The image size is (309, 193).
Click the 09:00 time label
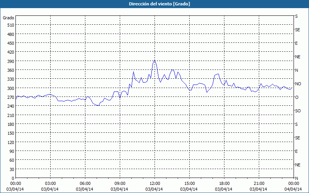coord(120,184)
